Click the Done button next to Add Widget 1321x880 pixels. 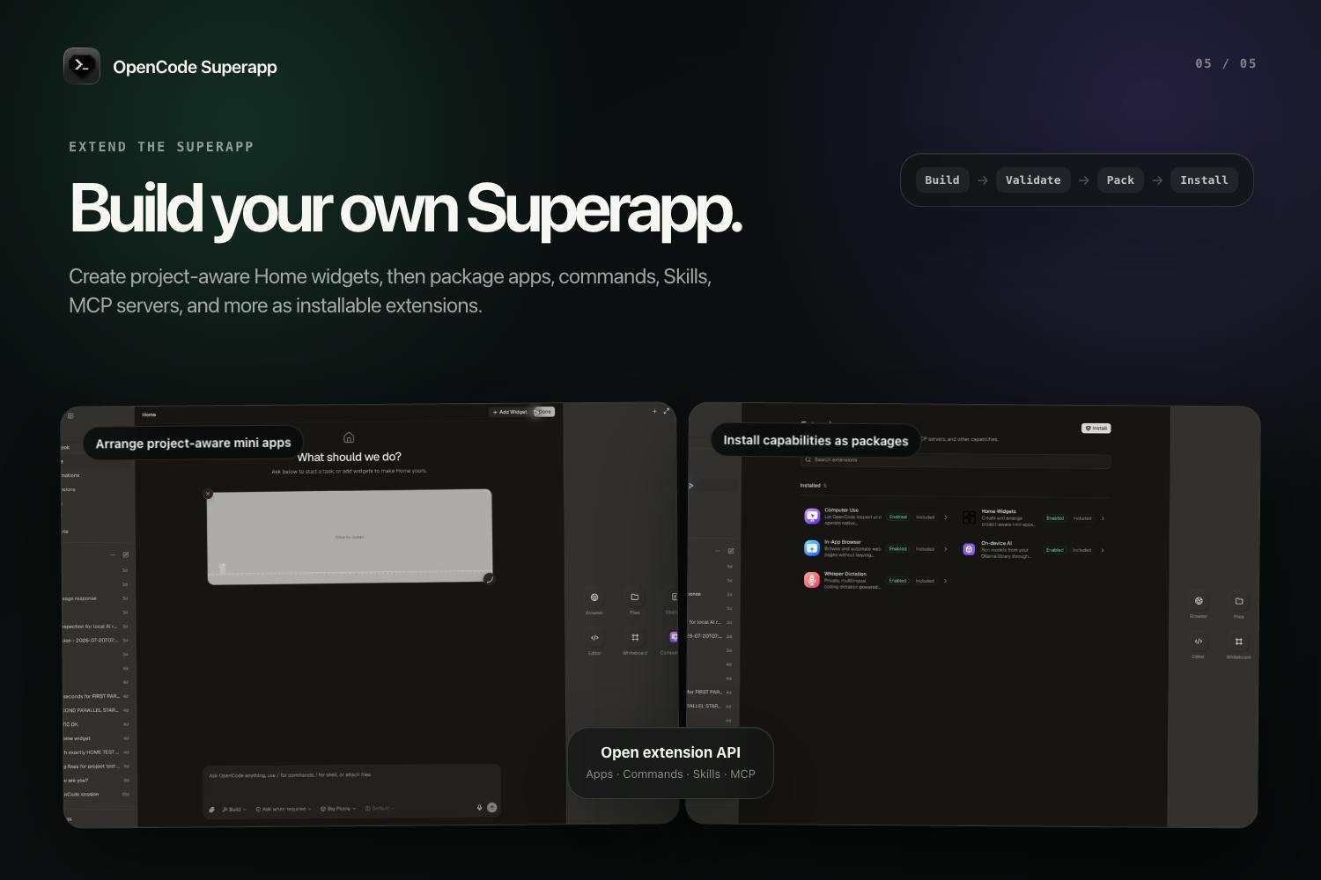(x=544, y=412)
